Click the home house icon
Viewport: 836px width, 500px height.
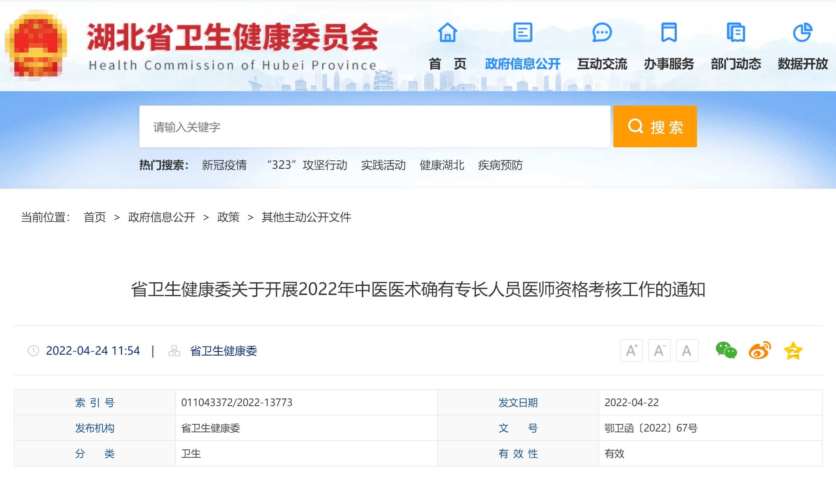[x=447, y=32]
